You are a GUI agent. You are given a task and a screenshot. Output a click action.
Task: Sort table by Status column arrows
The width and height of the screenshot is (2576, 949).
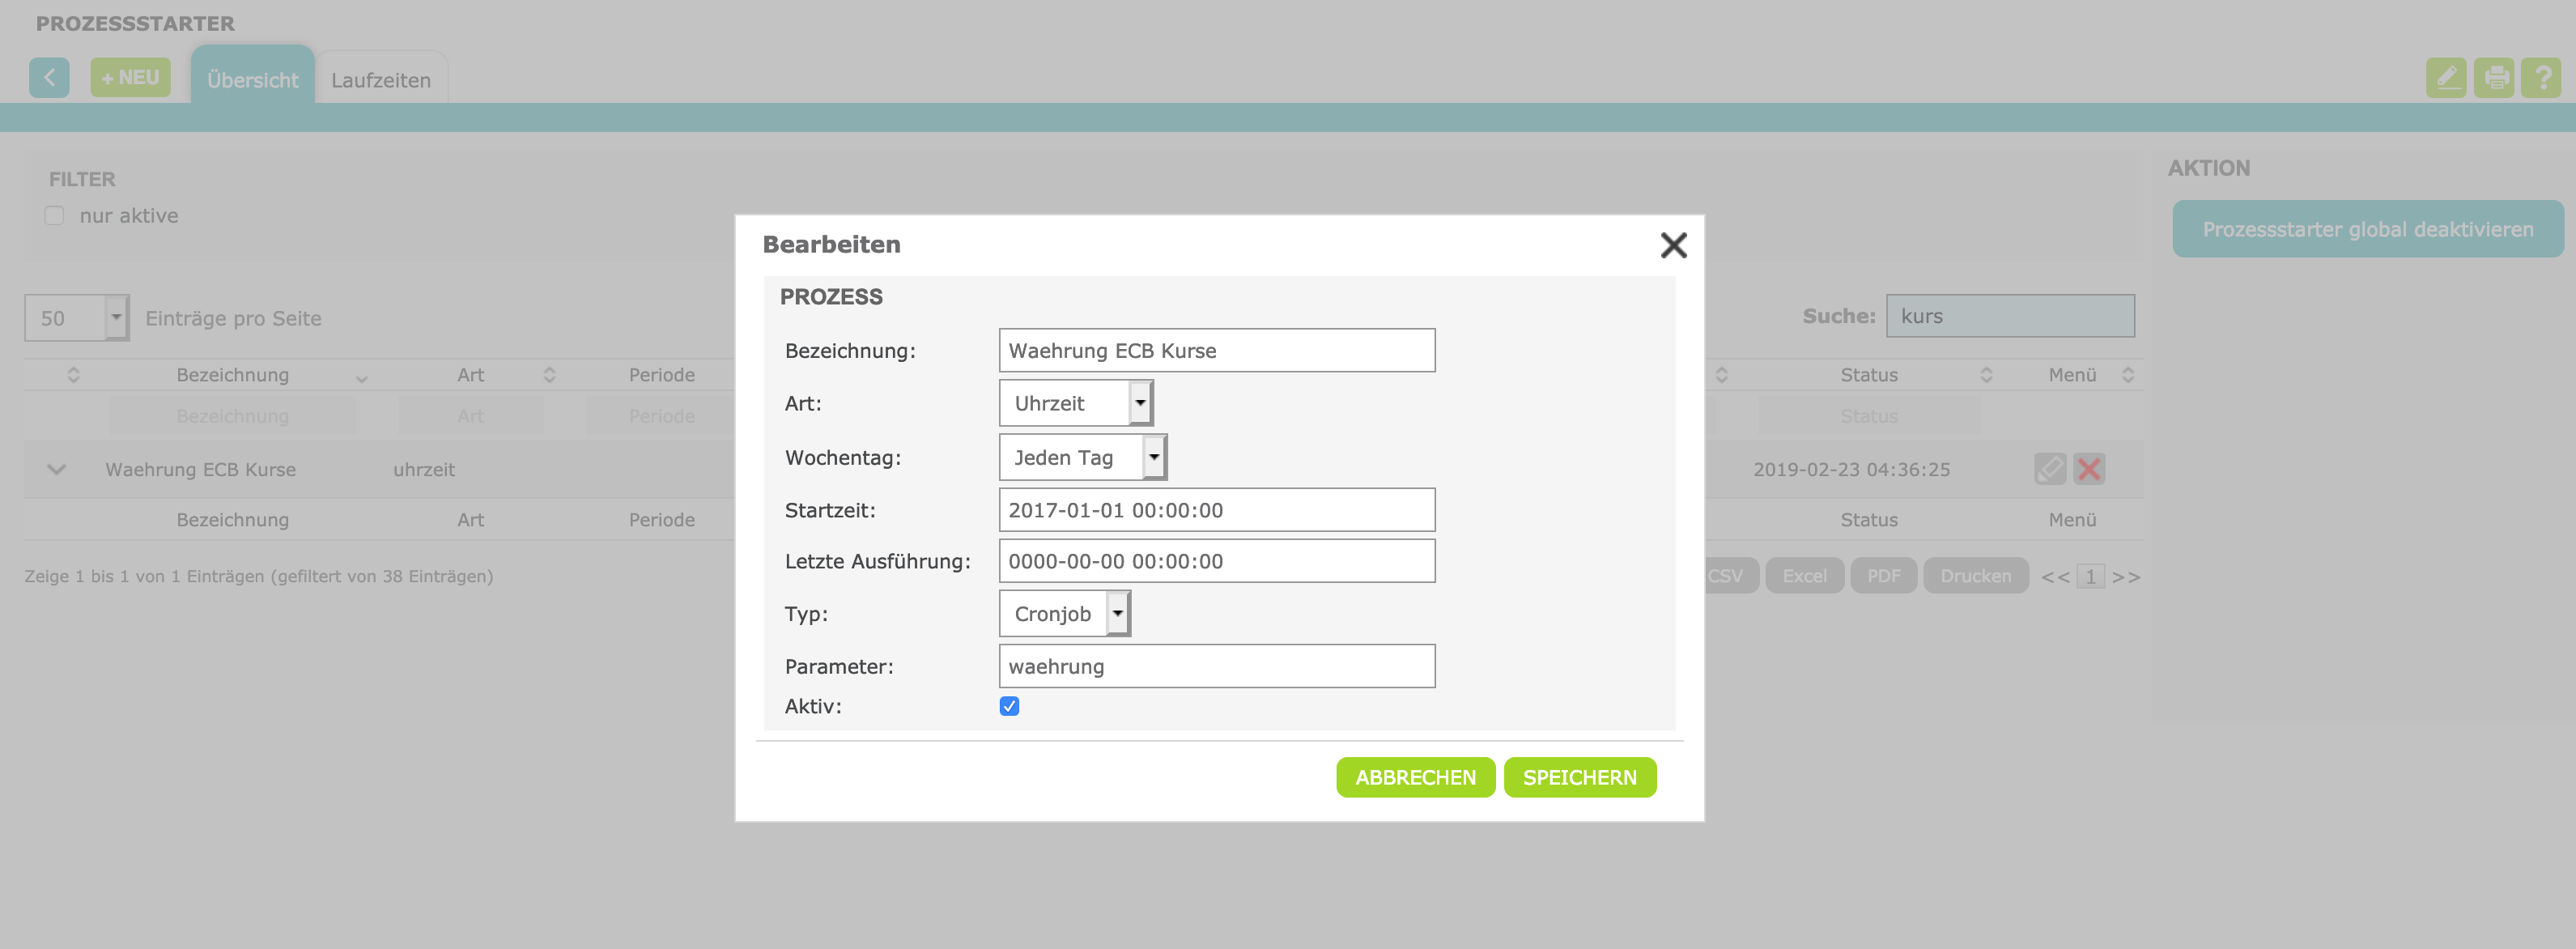pos(1986,375)
